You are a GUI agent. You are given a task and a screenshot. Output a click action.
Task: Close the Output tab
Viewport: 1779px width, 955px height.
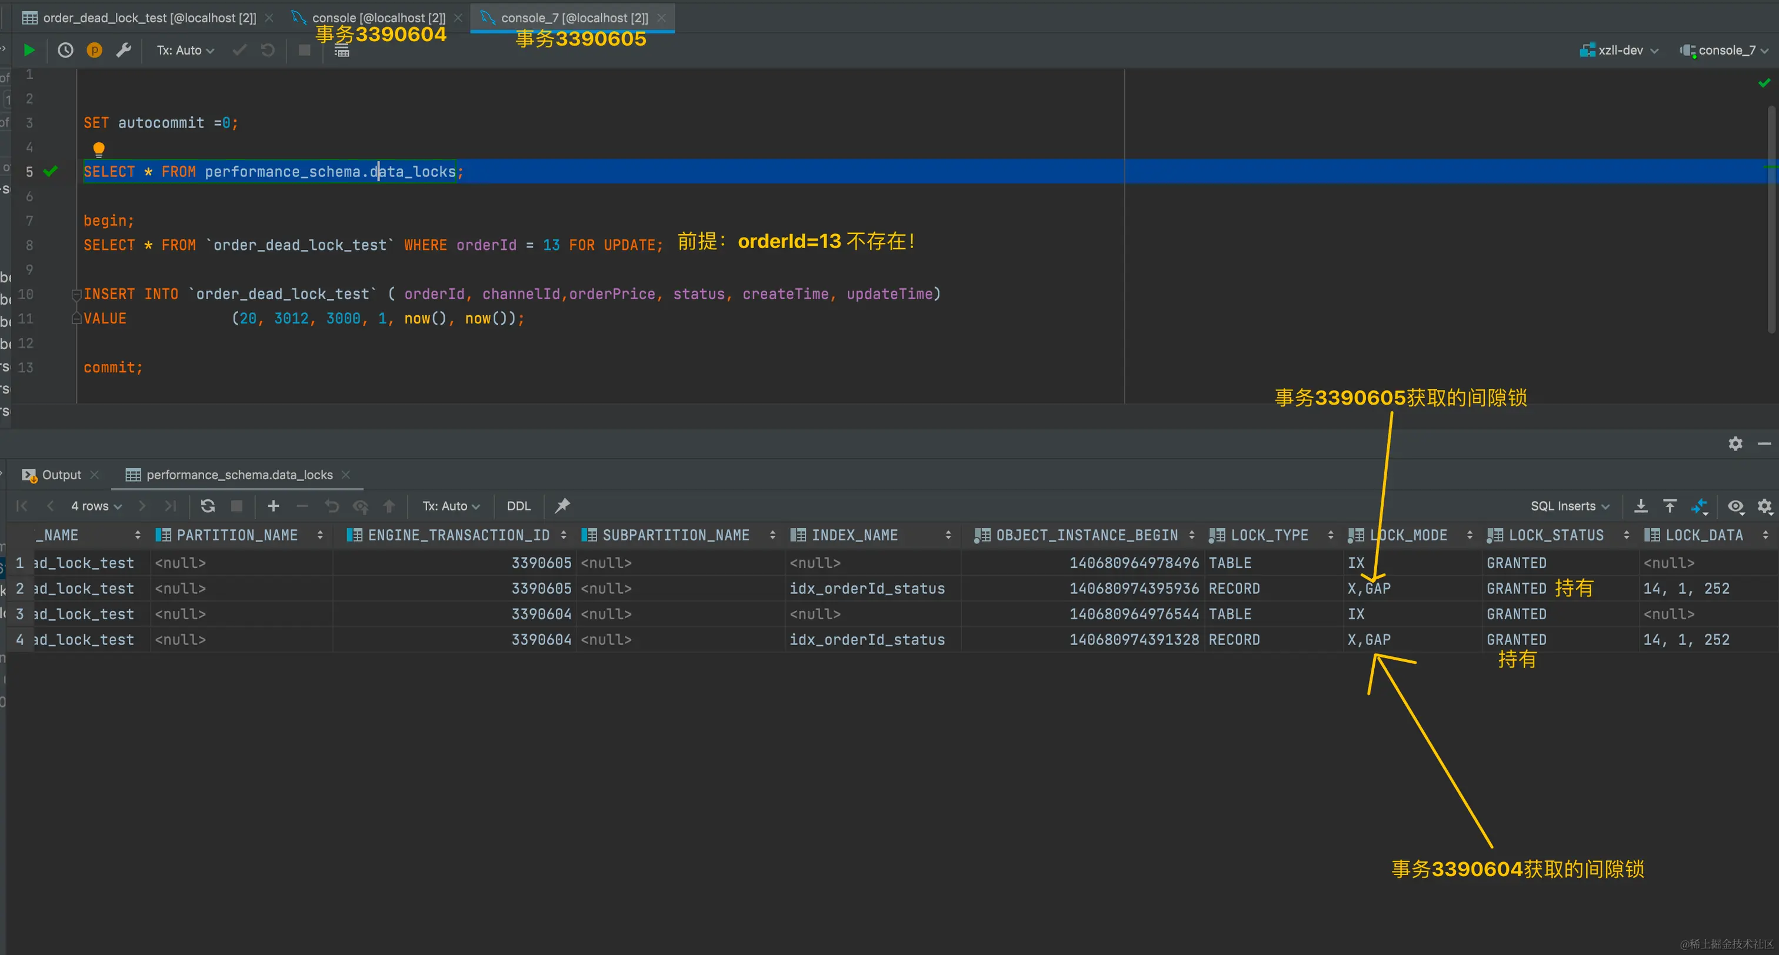point(95,475)
